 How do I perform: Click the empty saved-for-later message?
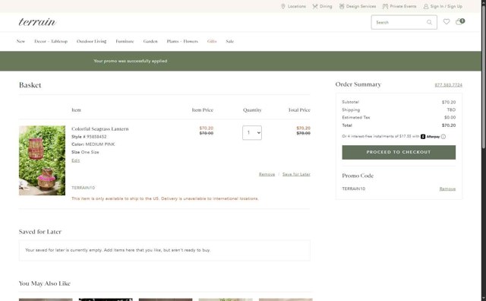pos(118,250)
